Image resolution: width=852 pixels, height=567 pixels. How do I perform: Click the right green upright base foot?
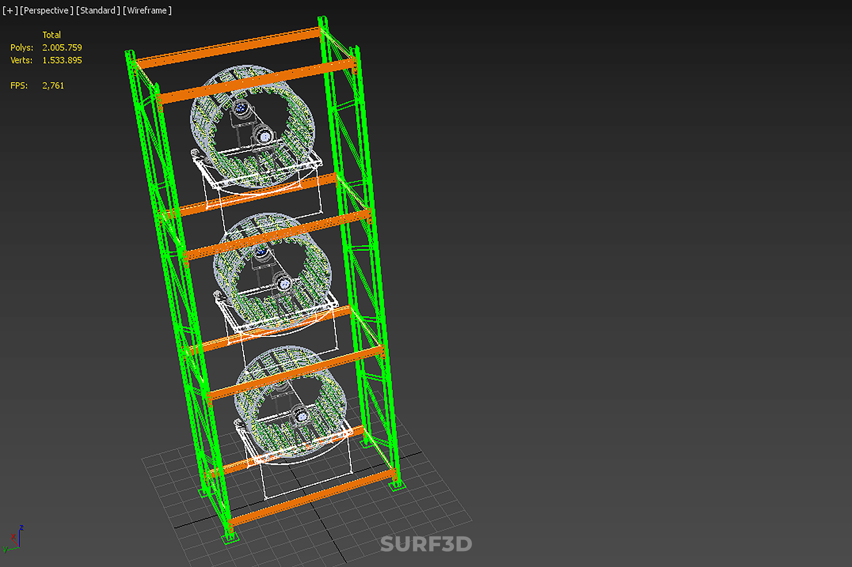tap(397, 486)
